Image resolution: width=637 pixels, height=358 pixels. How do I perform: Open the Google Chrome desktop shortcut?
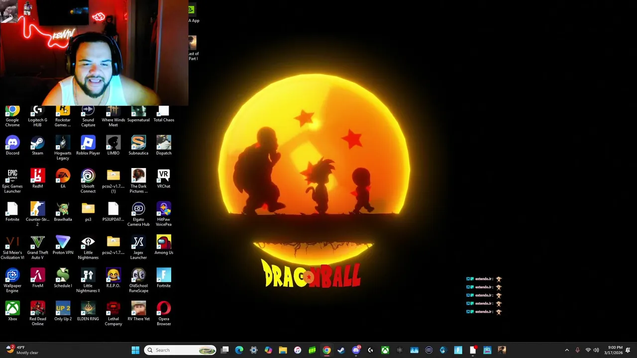[12, 116]
